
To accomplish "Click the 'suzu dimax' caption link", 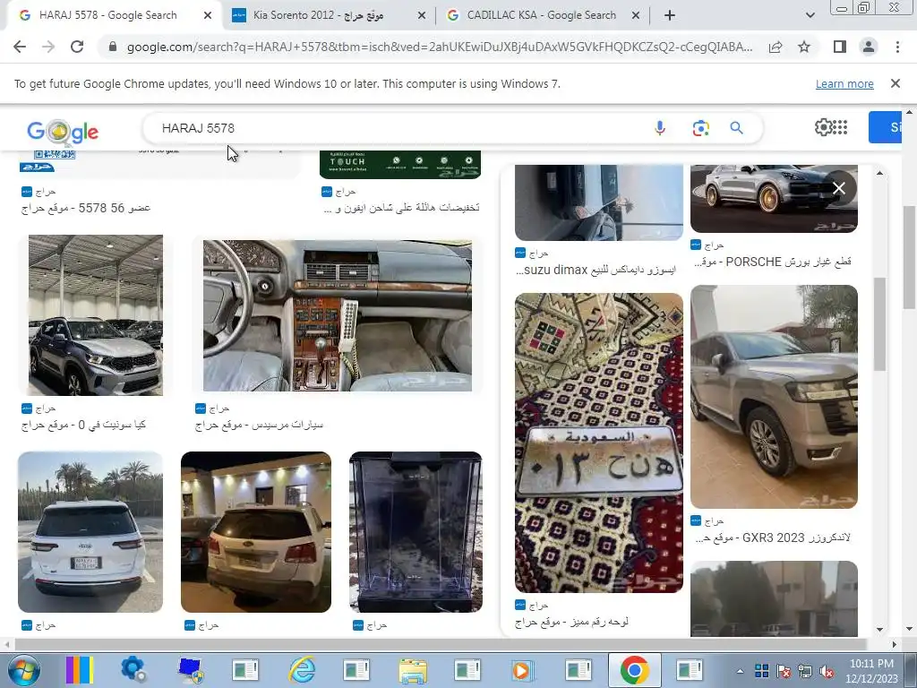I will [x=596, y=270].
